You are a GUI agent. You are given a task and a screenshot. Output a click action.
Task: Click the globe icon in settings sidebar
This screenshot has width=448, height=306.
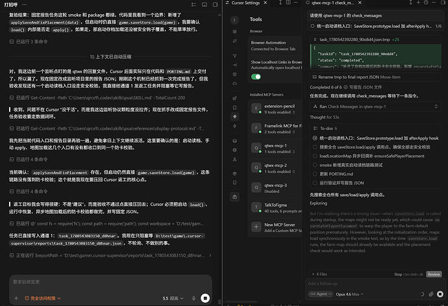pyautogui.click(x=234, y=150)
